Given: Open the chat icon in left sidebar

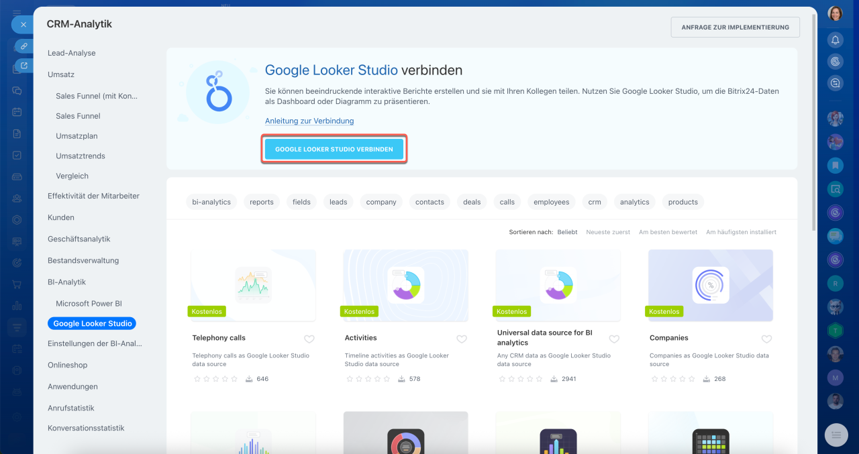Looking at the screenshot, I should (x=17, y=91).
